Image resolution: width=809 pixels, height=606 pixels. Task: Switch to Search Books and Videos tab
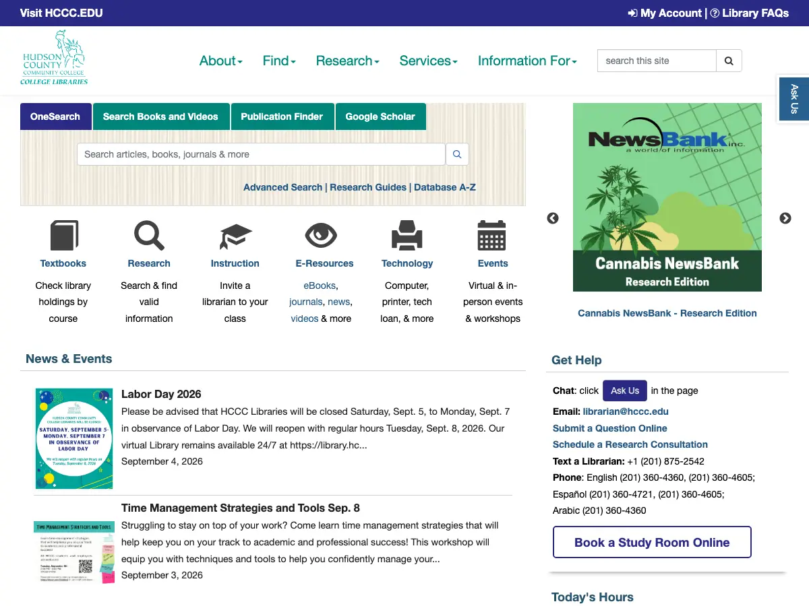click(160, 116)
